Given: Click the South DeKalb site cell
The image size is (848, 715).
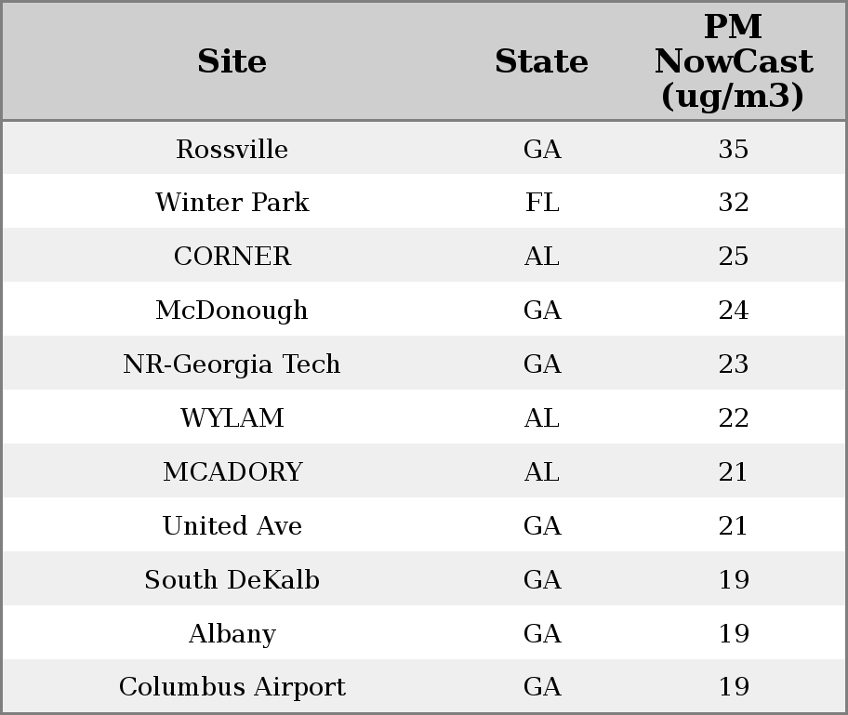Looking at the screenshot, I should pos(232,580).
